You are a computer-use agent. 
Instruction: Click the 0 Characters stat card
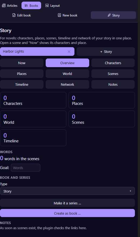pos(33,100)
